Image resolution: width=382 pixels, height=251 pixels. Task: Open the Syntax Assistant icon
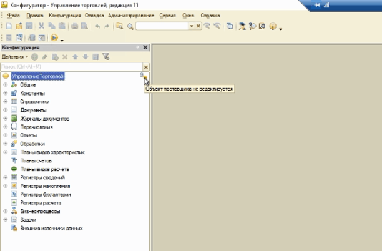(x=242, y=26)
